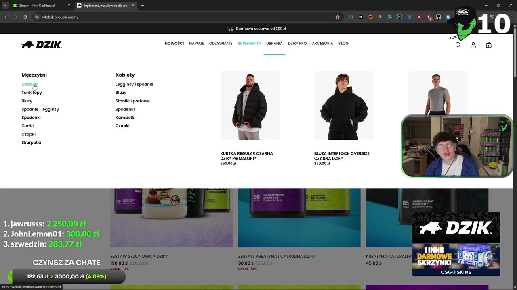Open KURTKA REGULAR CZARNA DZIK PRIMALOFT title

[246, 156]
